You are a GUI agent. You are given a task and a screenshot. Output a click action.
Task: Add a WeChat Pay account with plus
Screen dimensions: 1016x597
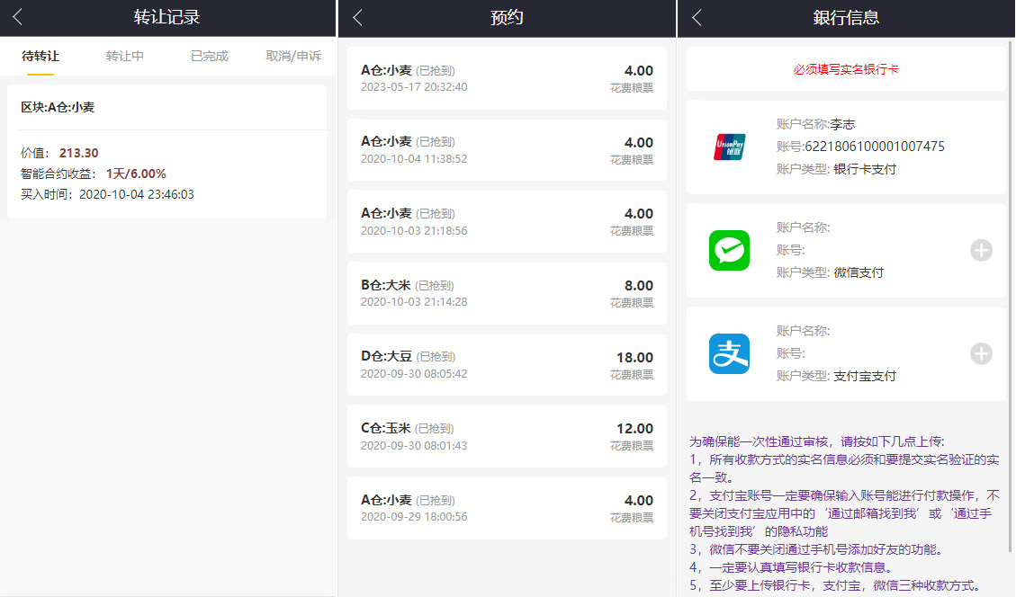(x=981, y=251)
